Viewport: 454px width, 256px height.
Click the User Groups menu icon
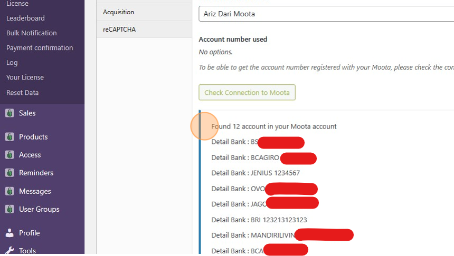pyautogui.click(x=10, y=209)
